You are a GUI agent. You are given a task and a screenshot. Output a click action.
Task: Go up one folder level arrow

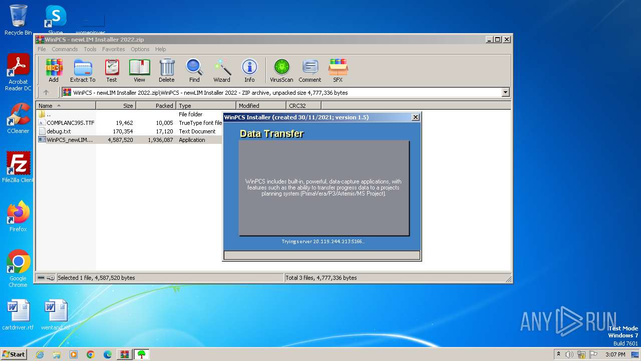[x=46, y=92]
